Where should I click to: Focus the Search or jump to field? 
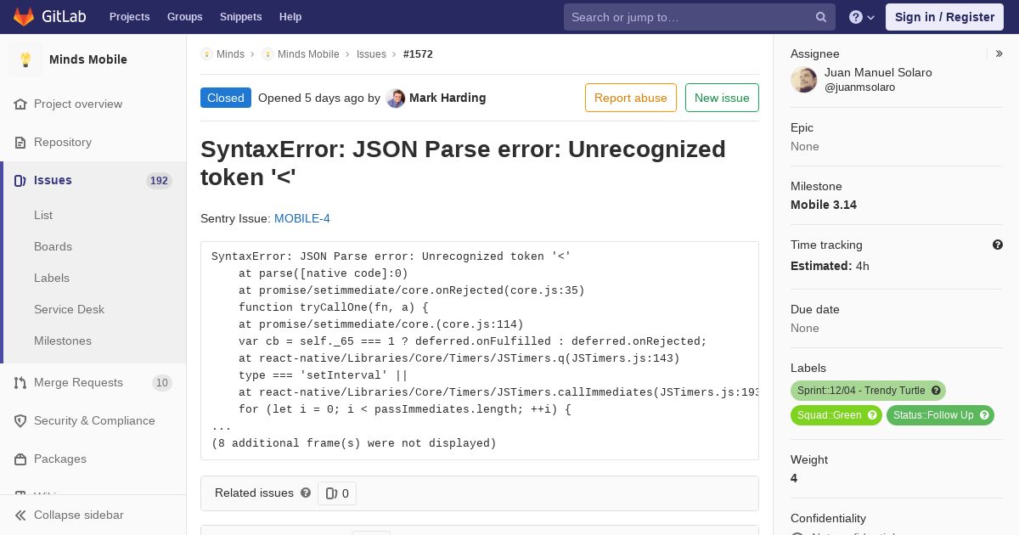(700, 17)
